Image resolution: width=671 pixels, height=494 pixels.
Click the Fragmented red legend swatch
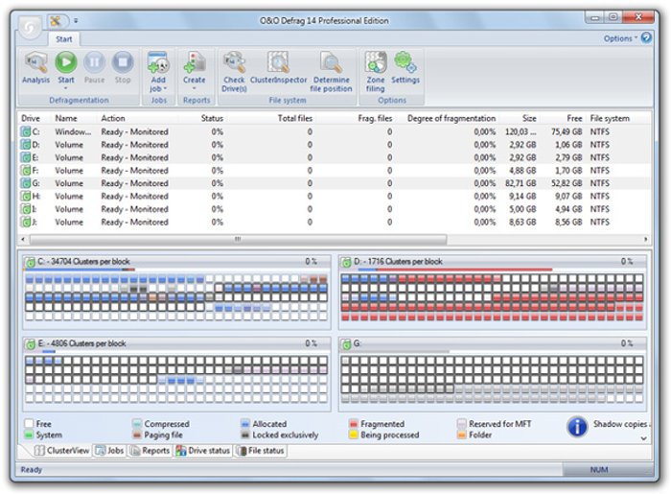pyautogui.click(x=354, y=424)
